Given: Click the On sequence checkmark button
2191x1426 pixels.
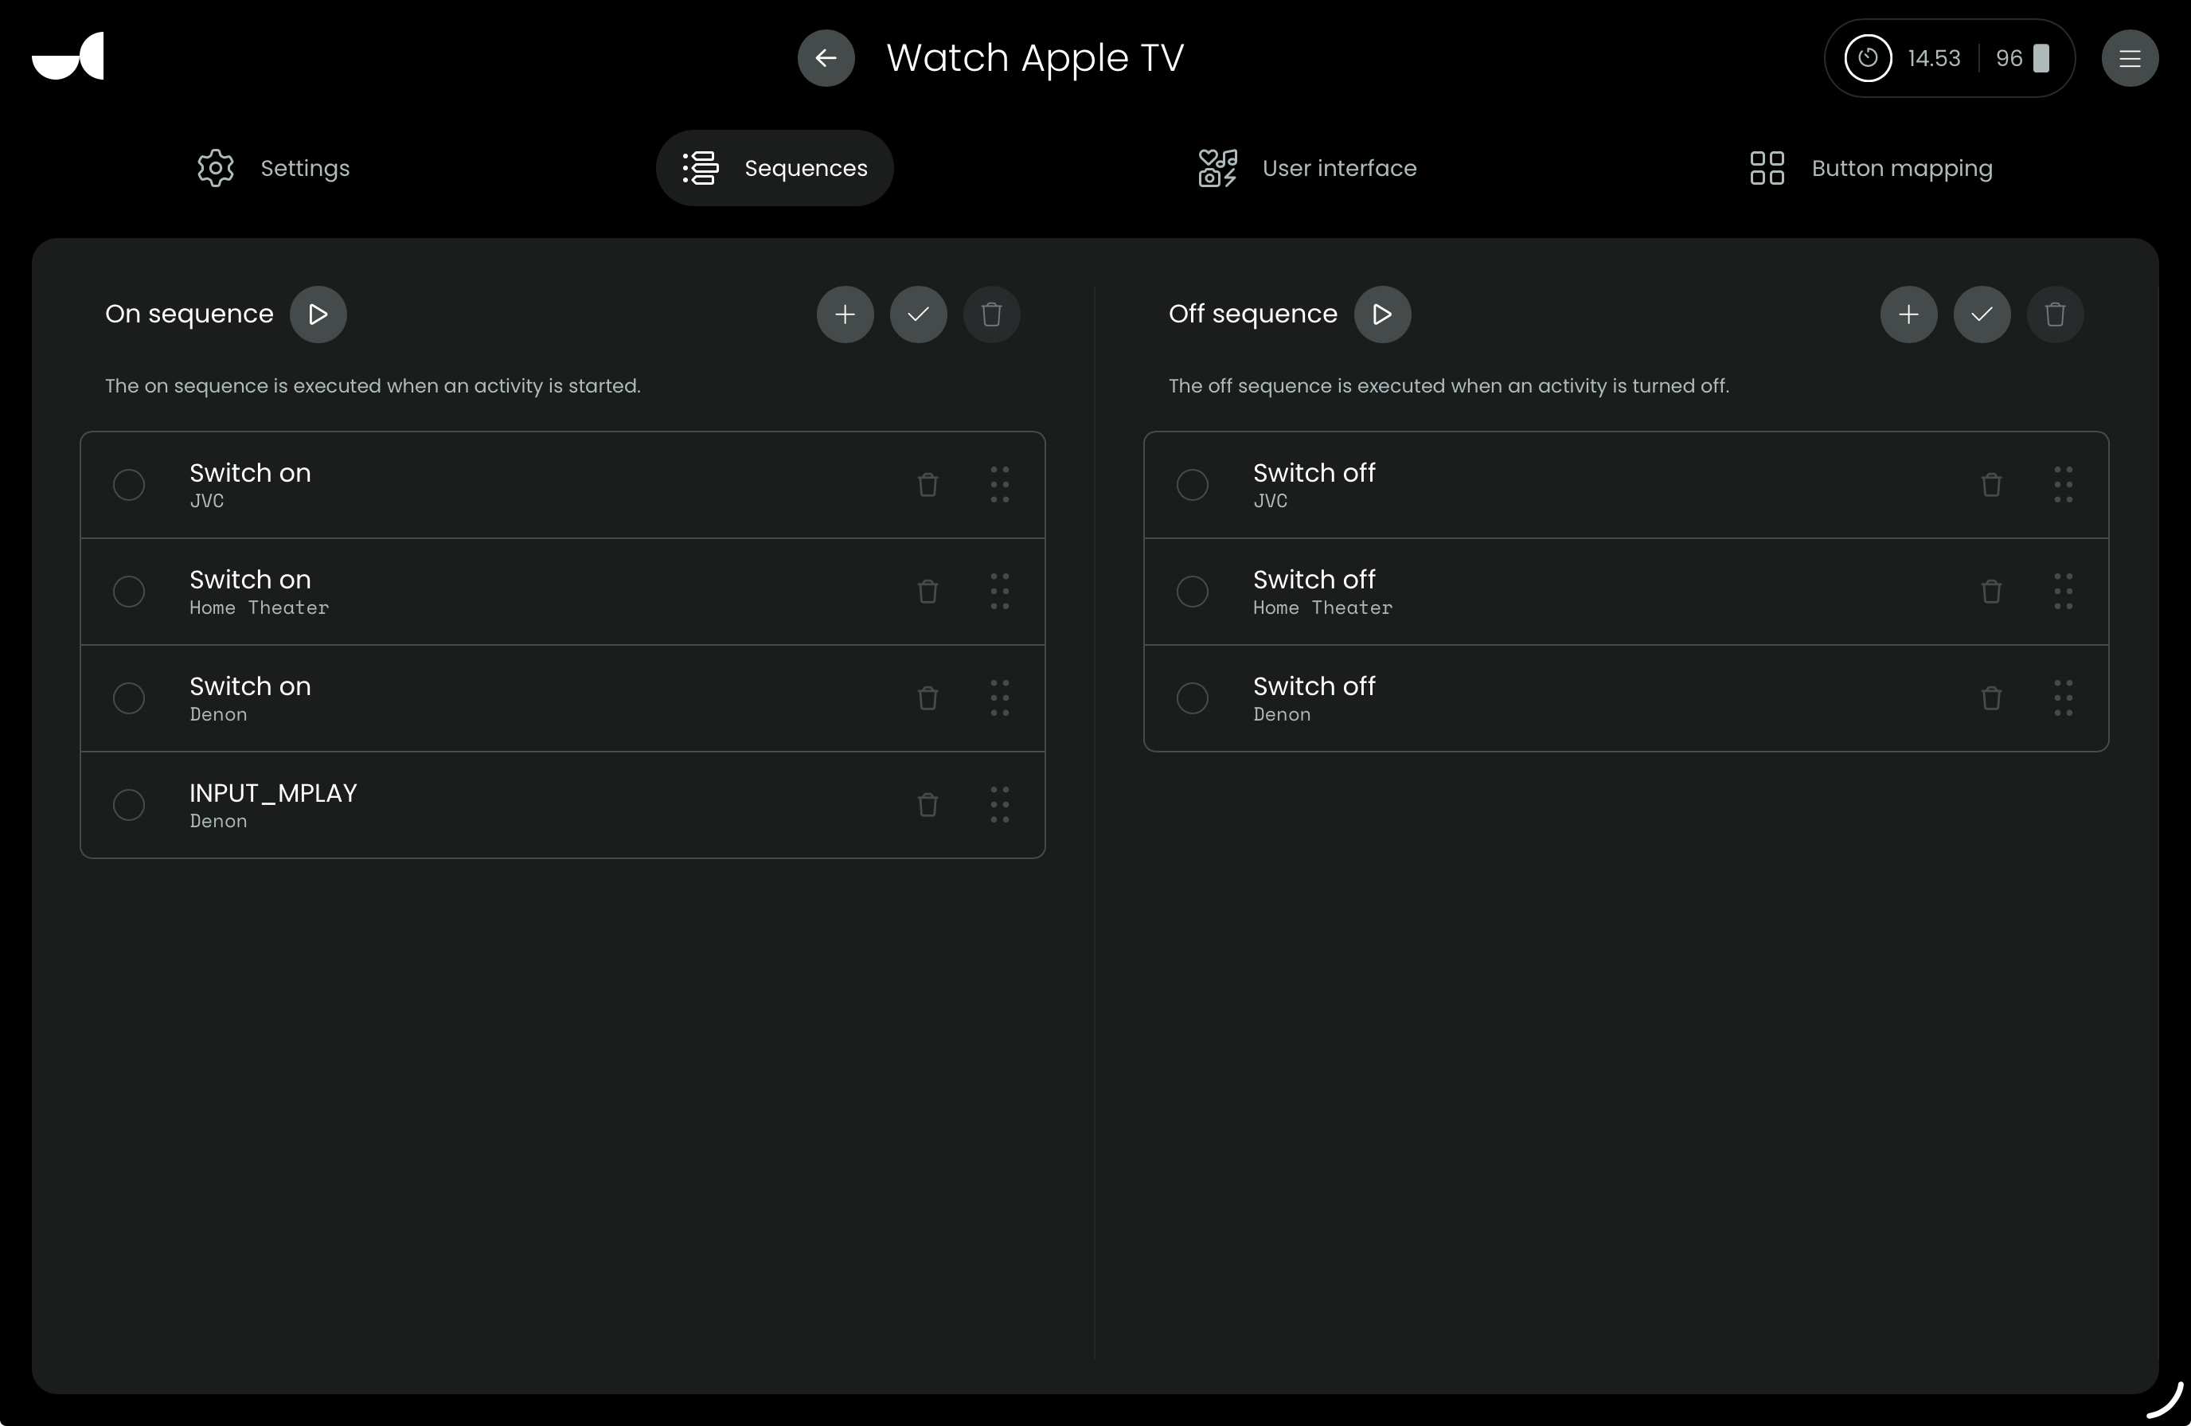Looking at the screenshot, I should pos(918,315).
